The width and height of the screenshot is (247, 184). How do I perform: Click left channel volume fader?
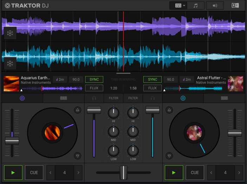94,110
